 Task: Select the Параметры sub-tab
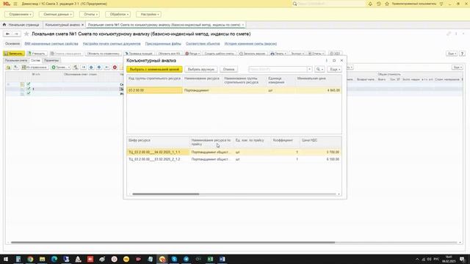51,60
